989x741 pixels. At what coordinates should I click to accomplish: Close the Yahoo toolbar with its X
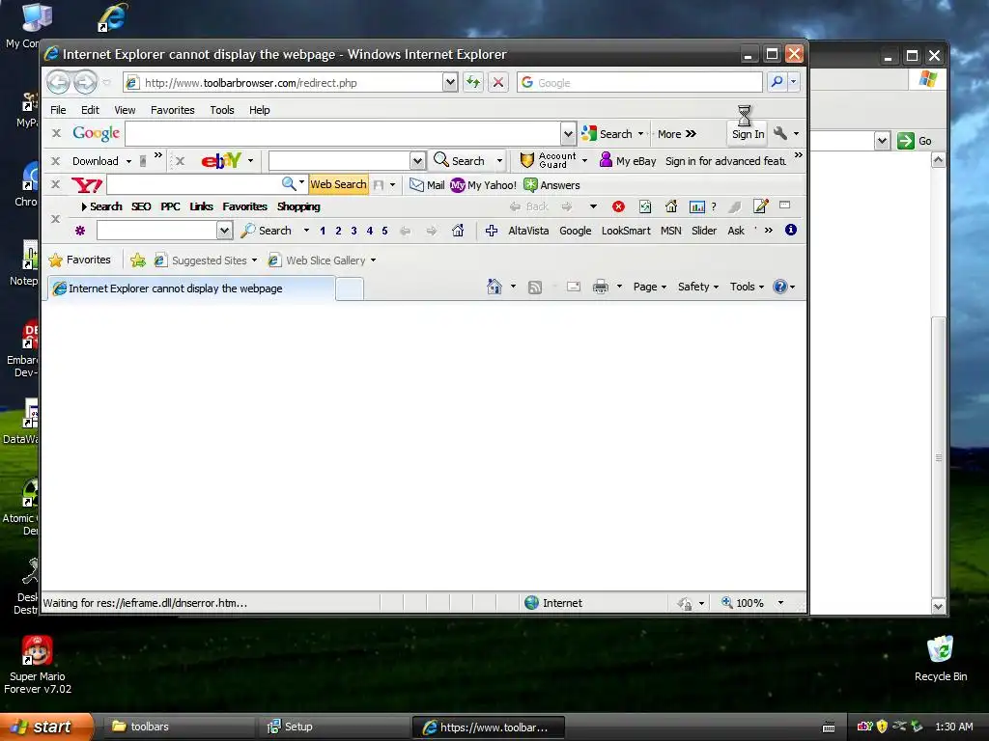(55, 184)
